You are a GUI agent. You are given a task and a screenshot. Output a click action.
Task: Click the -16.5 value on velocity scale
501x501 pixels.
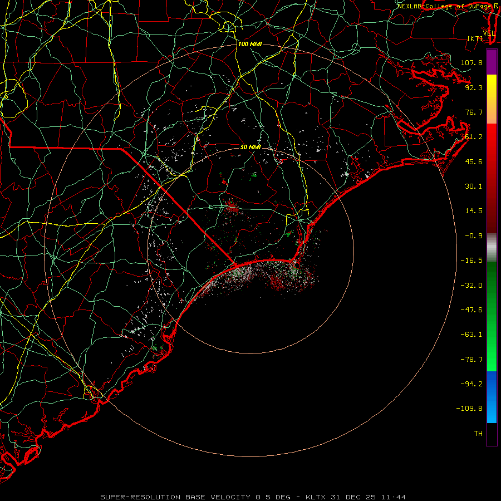tap(471, 261)
